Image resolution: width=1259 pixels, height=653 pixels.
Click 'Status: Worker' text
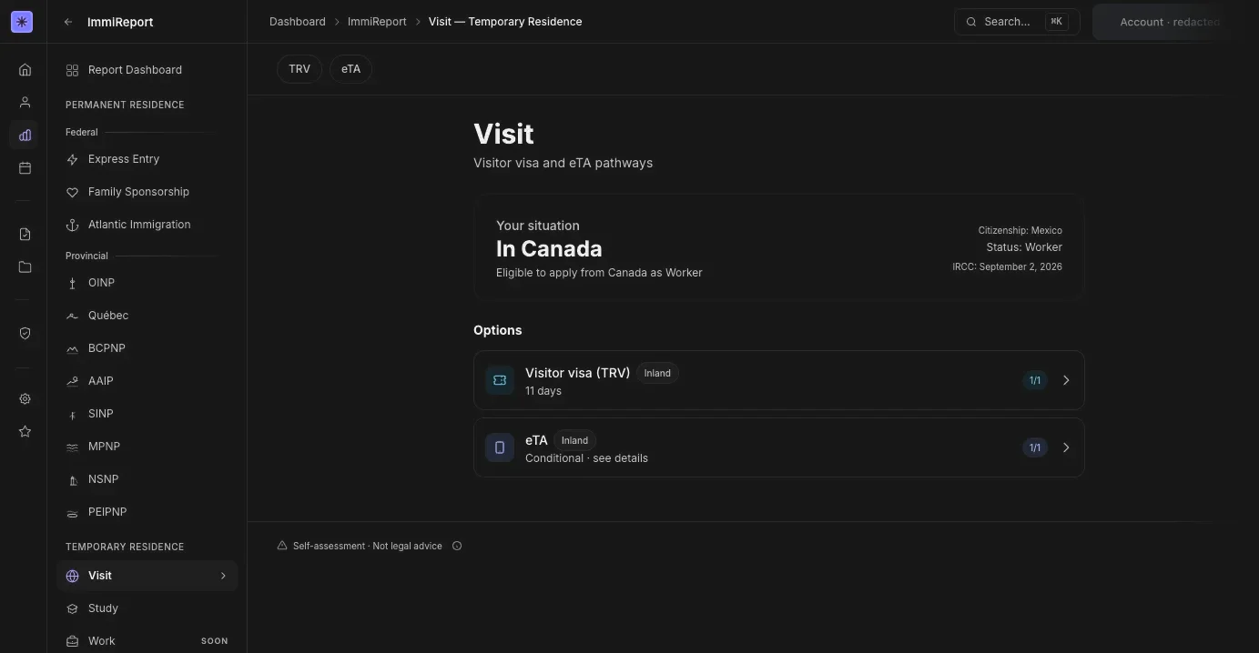pyautogui.click(x=1024, y=247)
